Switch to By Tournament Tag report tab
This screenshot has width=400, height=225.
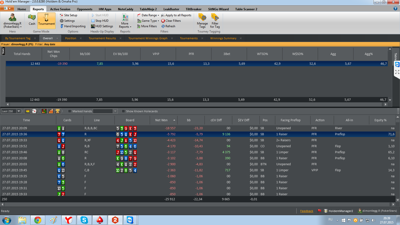pos(18,38)
